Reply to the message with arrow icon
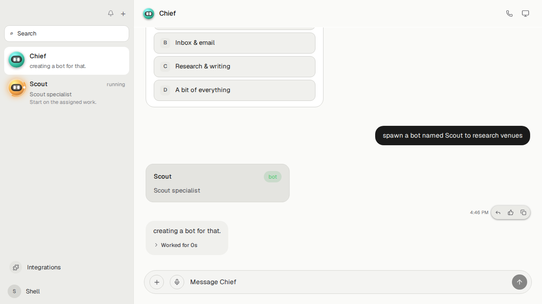The width and height of the screenshot is (542, 304). point(498,212)
